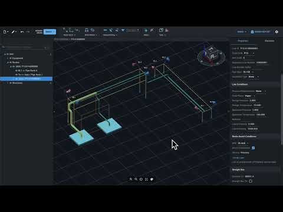Open the new file icon menu
The width and height of the screenshot is (283, 212).
coord(6,32)
